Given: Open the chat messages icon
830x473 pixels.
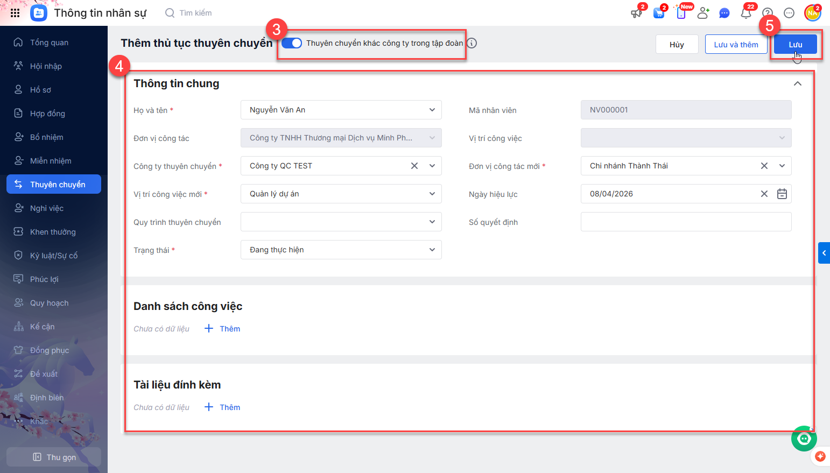Looking at the screenshot, I should [725, 13].
